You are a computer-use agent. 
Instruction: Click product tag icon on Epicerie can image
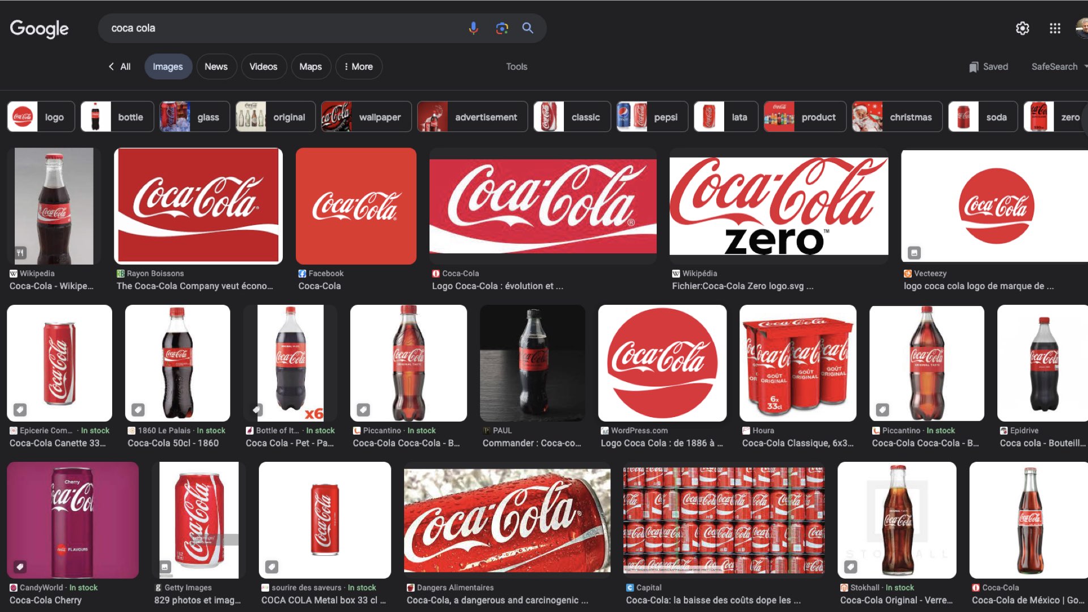pos(20,409)
